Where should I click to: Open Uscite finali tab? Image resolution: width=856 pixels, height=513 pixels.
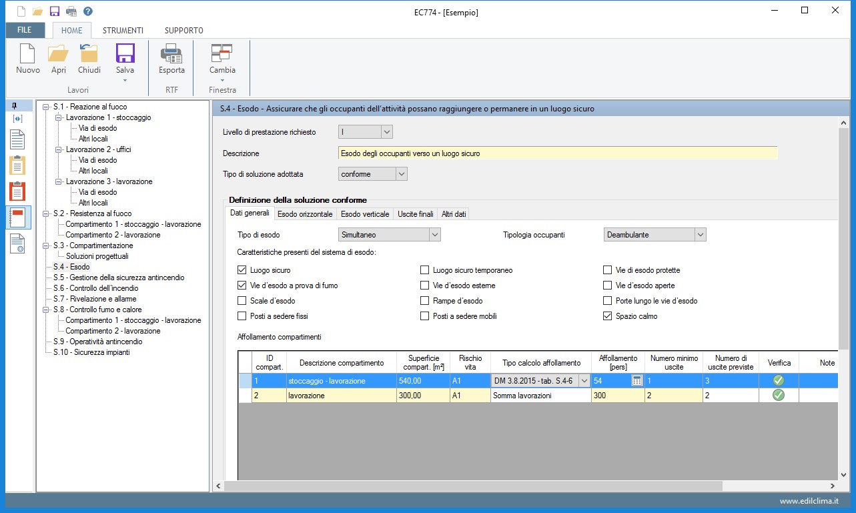[x=416, y=213]
